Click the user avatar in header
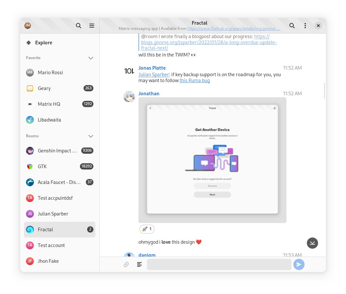The height and width of the screenshot is (294, 346). (28, 26)
